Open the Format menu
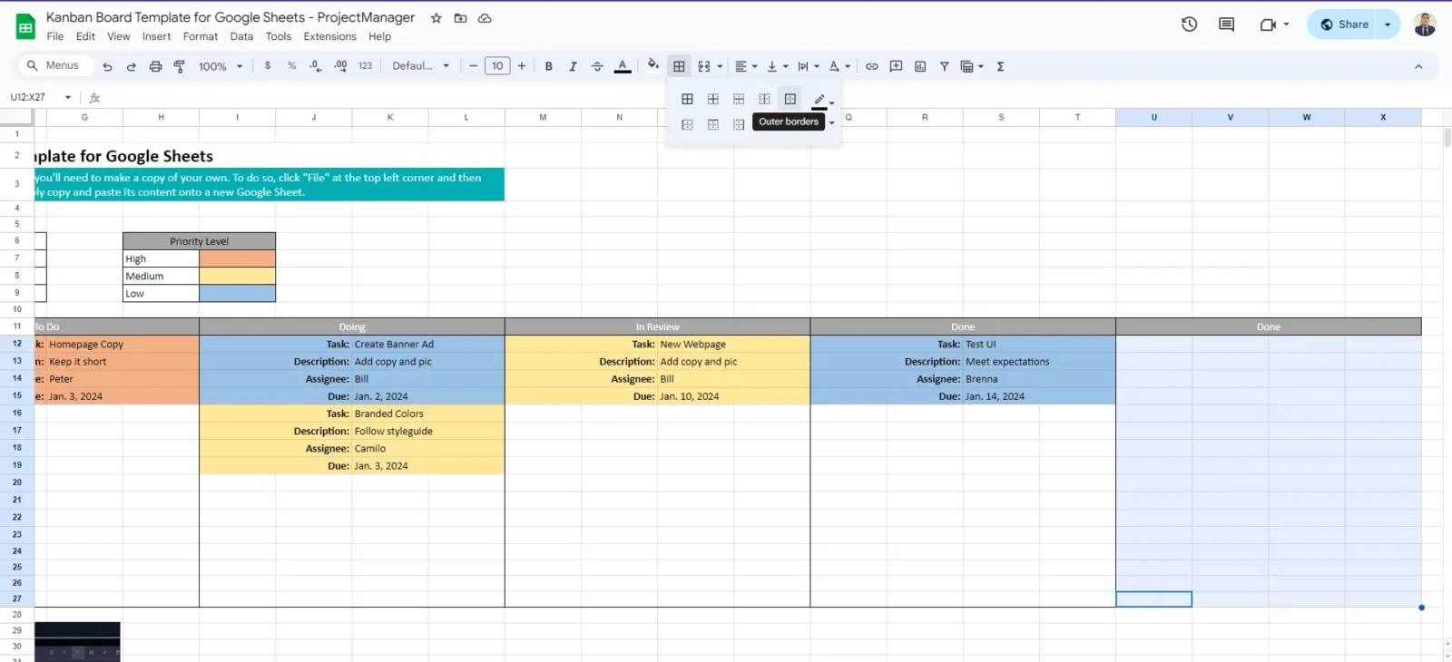This screenshot has width=1452, height=662. (x=201, y=36)
